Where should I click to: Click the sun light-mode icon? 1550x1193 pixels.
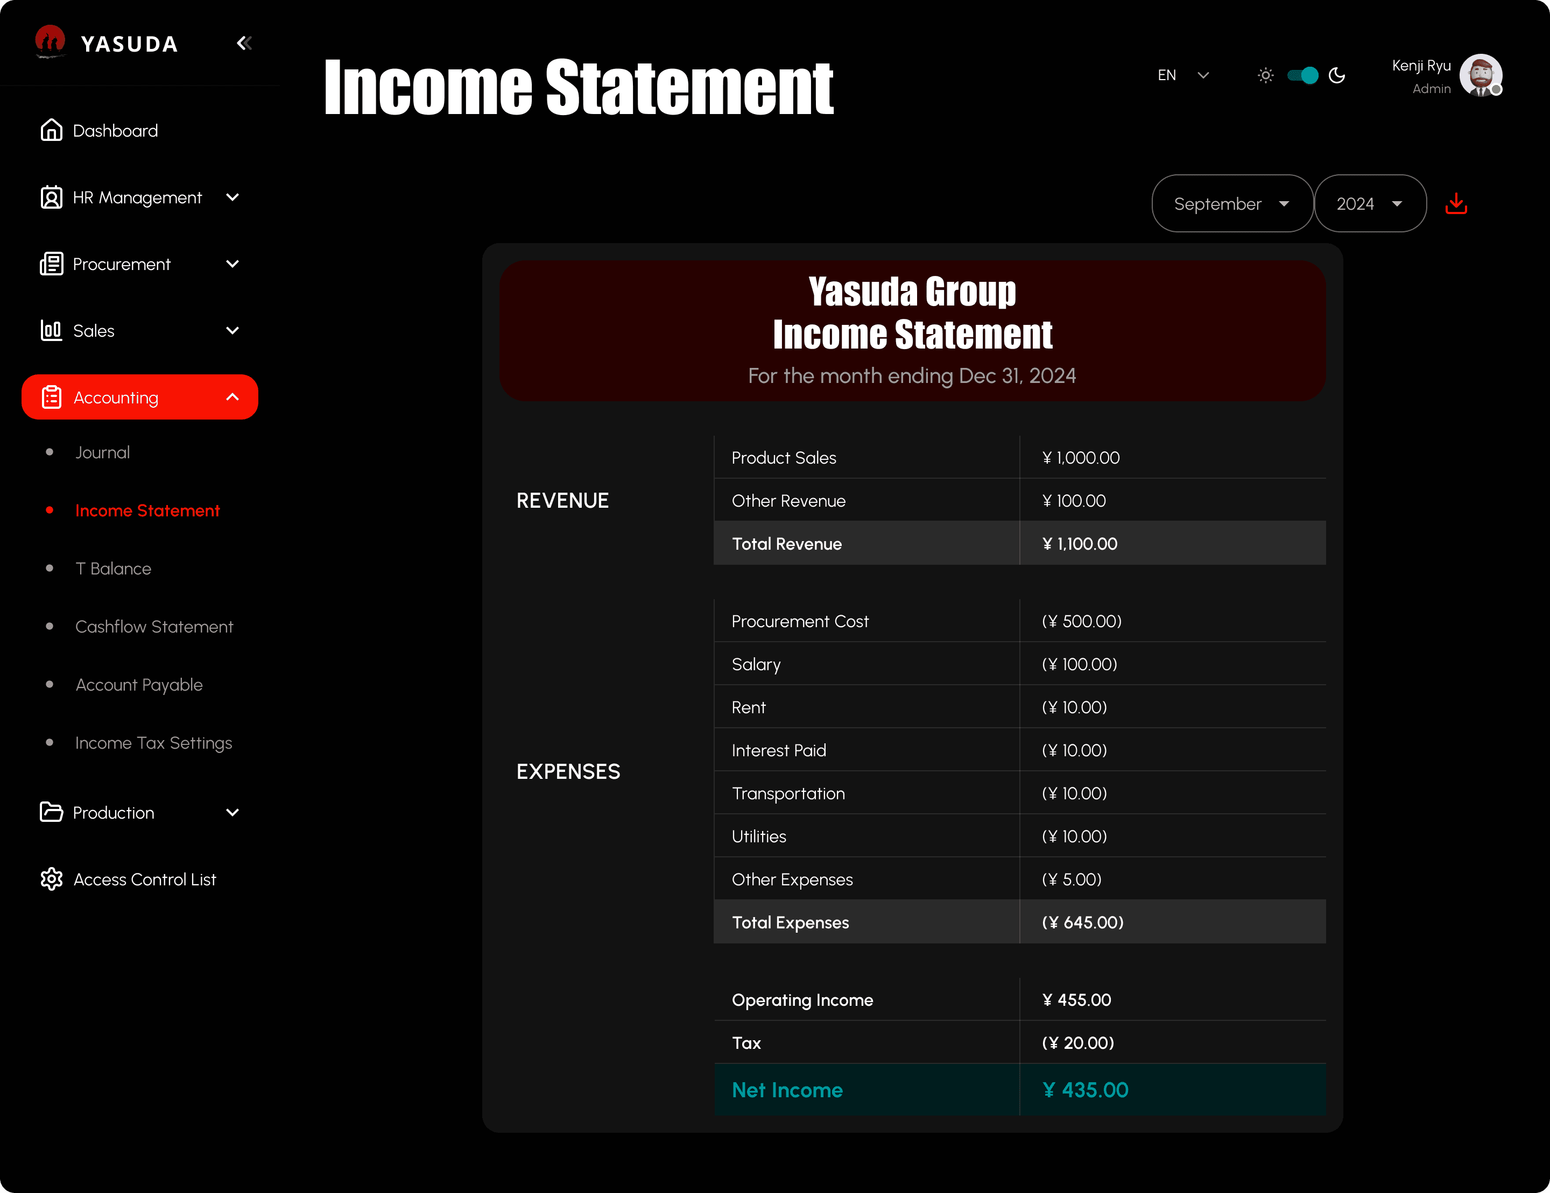[1265, 75]
